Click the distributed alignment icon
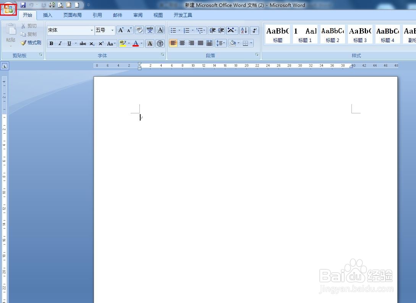Viewport: 416px width, 303px height. (x=209, y=43)
